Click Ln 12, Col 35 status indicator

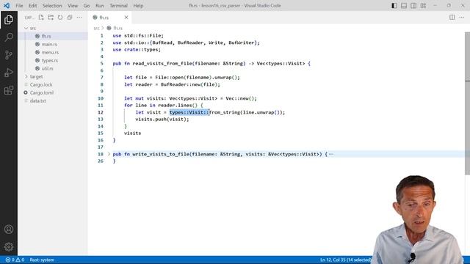pos(345,260)
